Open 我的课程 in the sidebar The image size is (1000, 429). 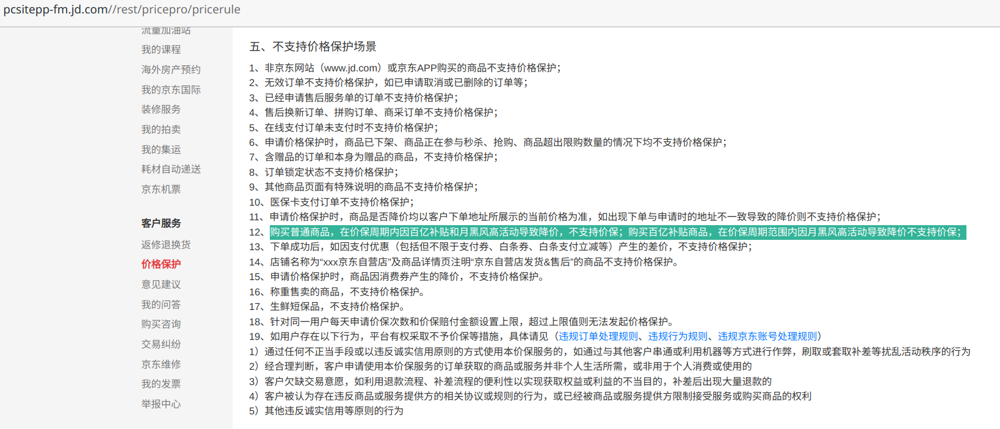tap(161, 49)
